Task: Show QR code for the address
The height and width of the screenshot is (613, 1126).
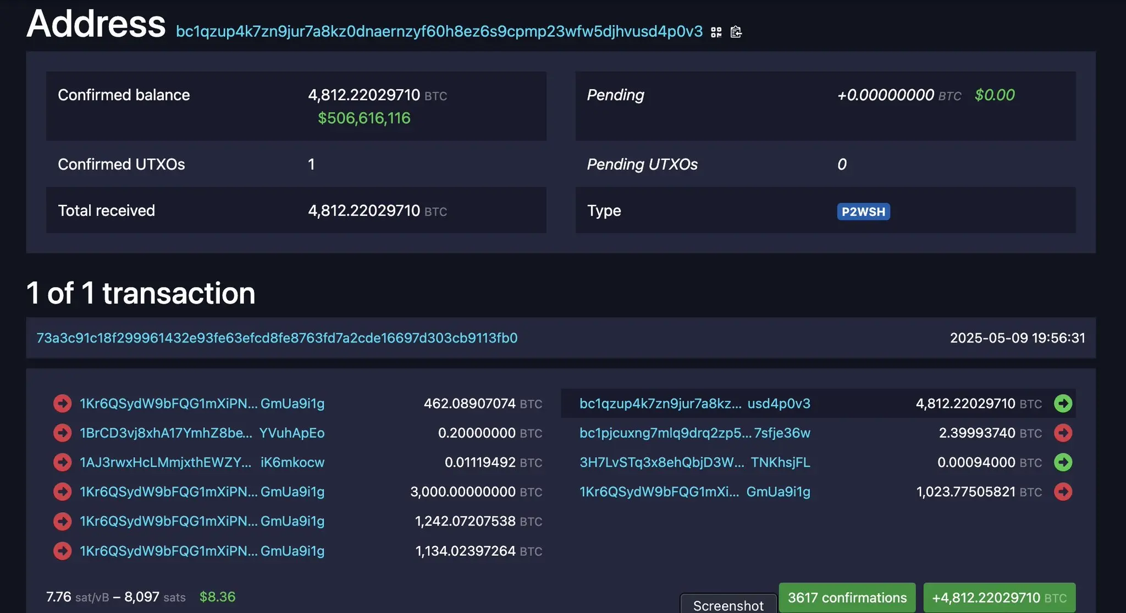Action: 715,32
